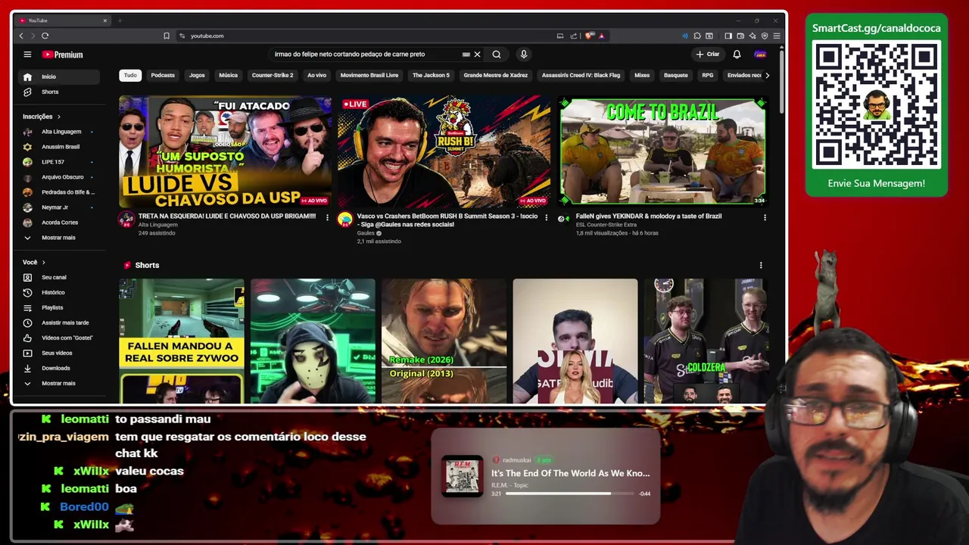Open the Brave Wallet icon
Viewport: 969px width, 545px height.
[740, 36]
